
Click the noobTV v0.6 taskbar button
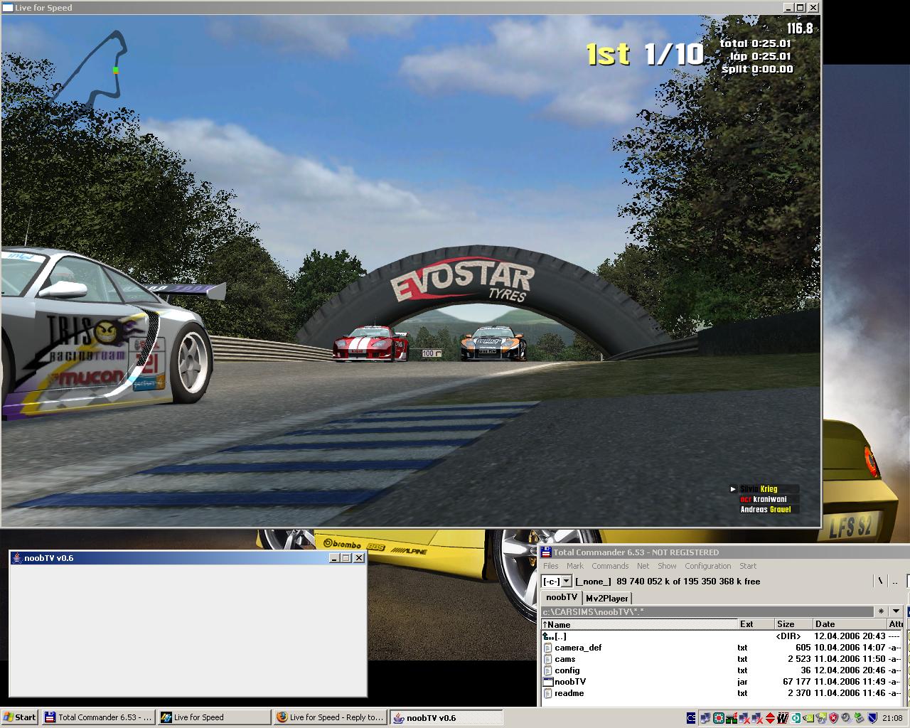(446, 717)
